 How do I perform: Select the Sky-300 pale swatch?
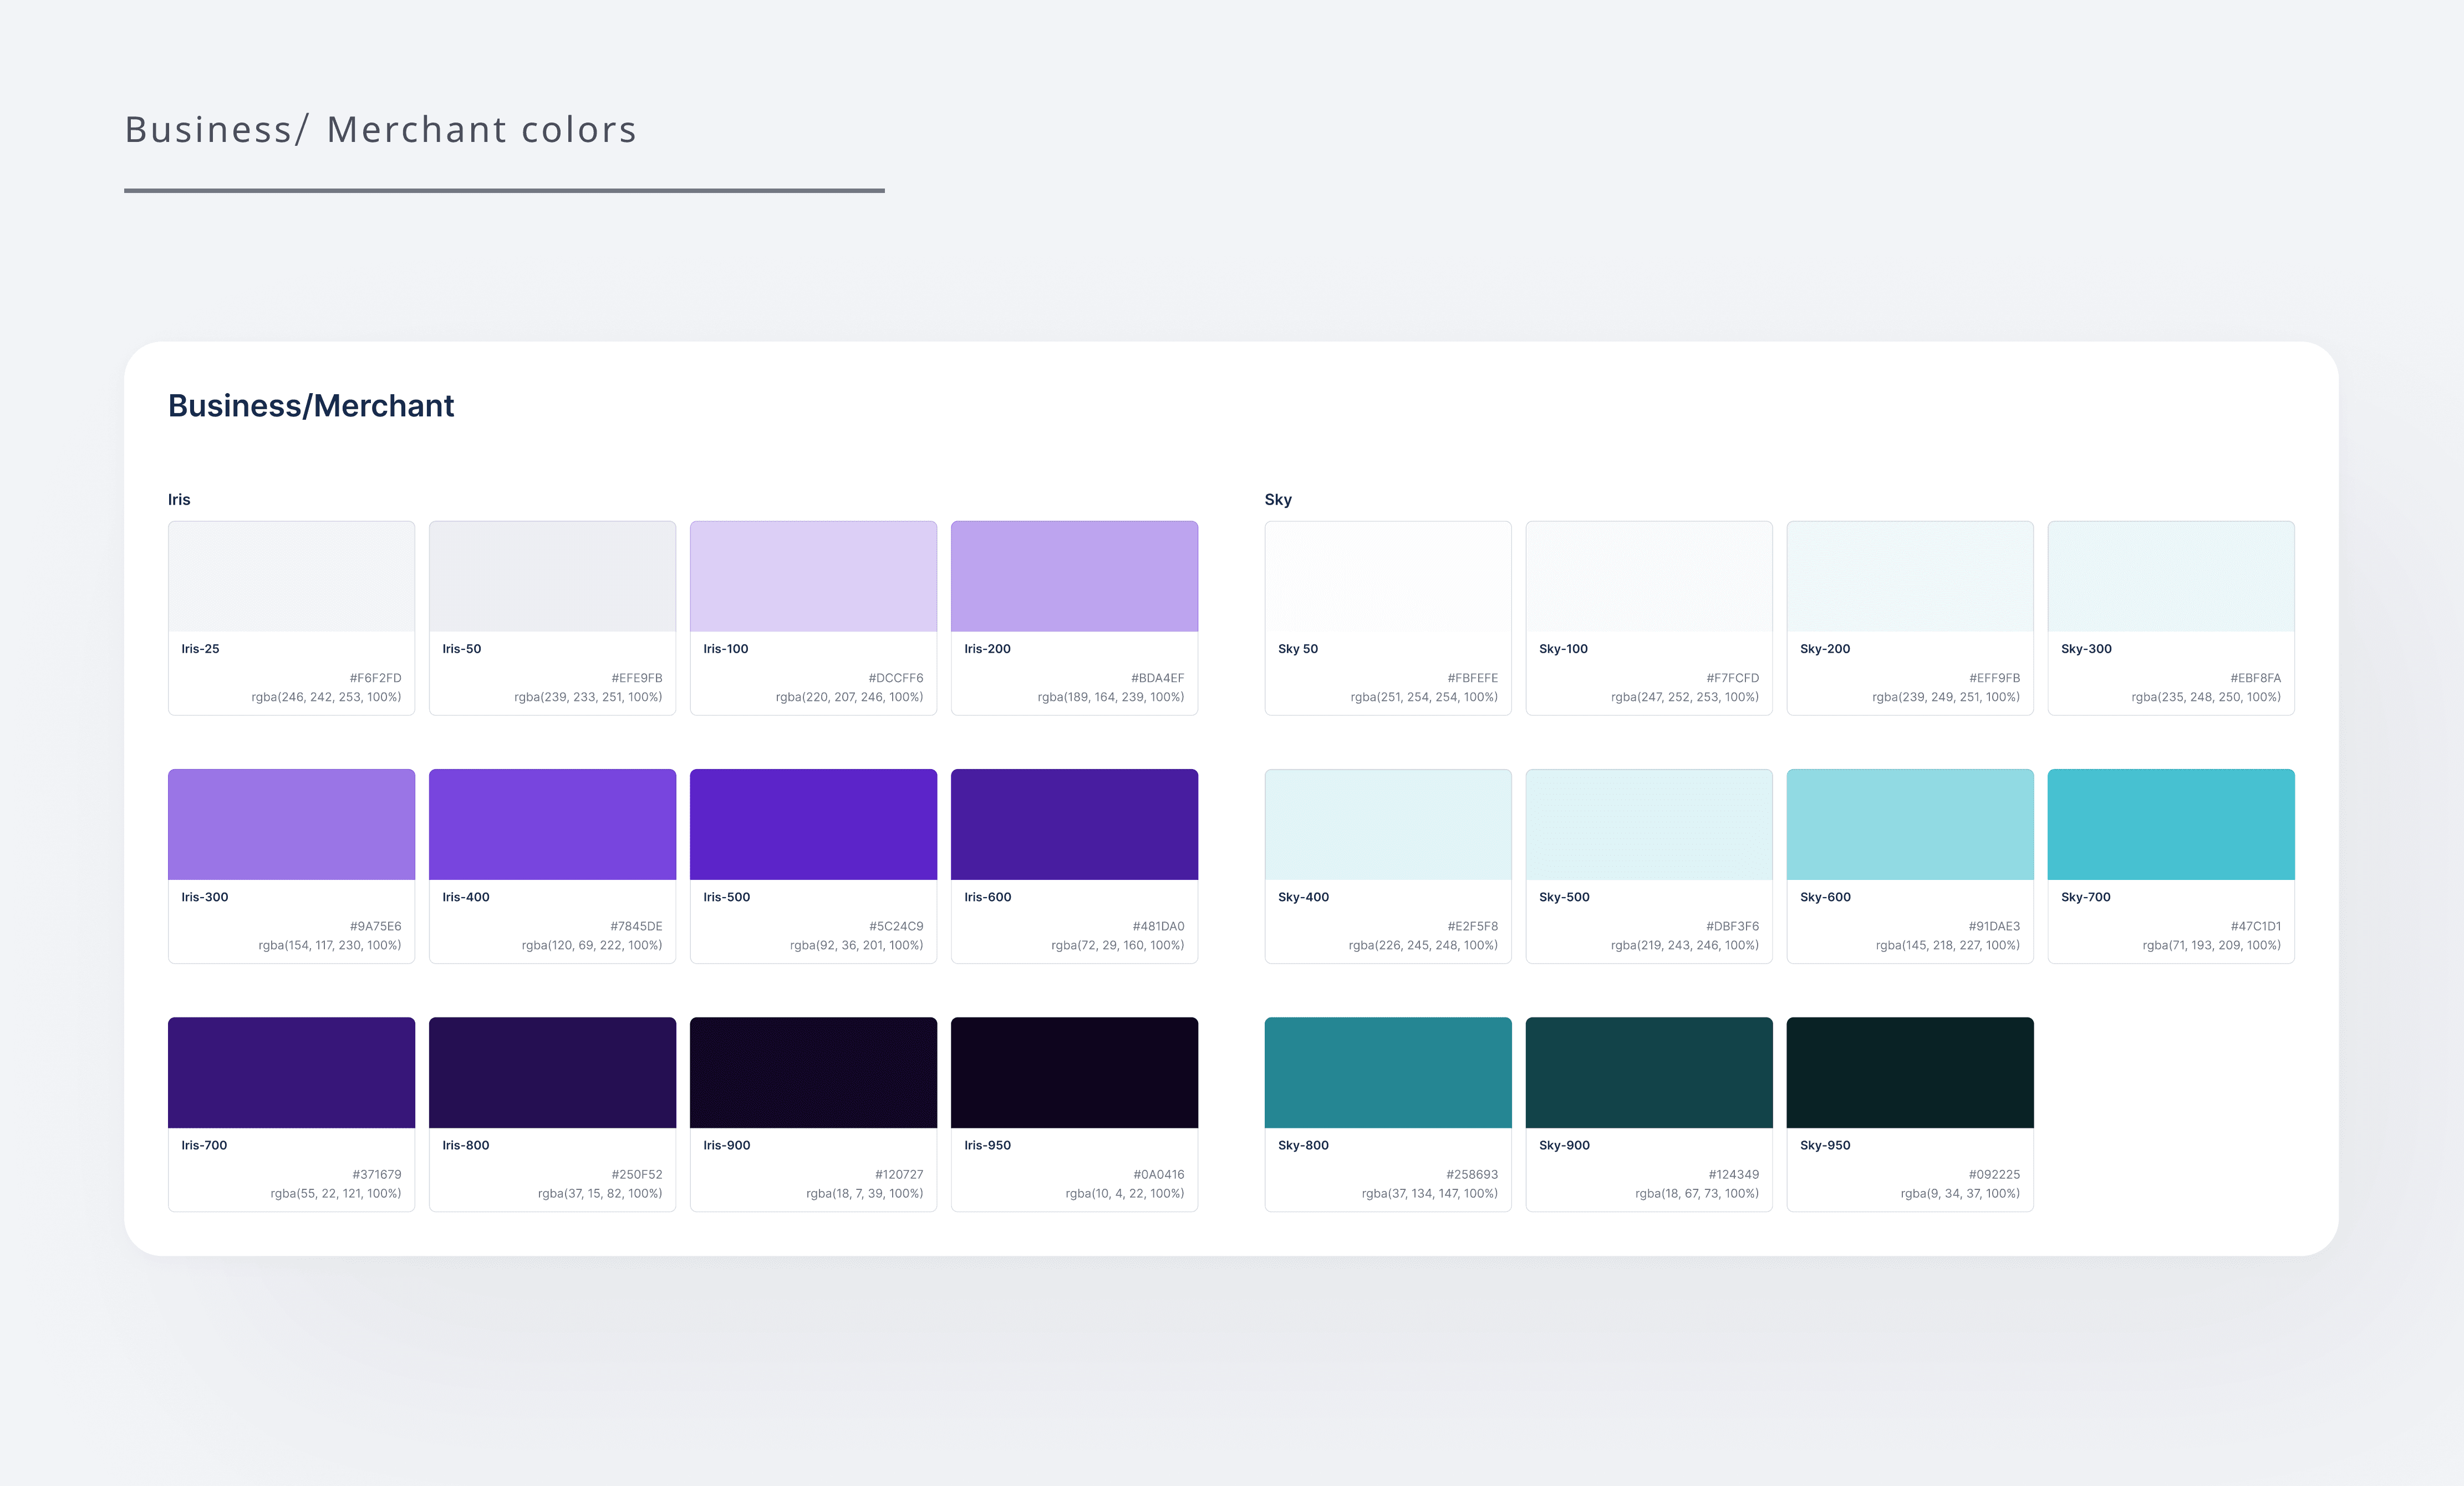[x=2170, y=576]
